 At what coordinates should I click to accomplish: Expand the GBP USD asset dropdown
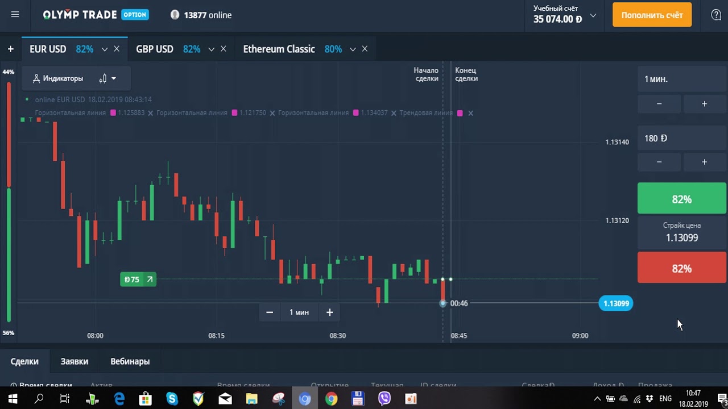211,49
